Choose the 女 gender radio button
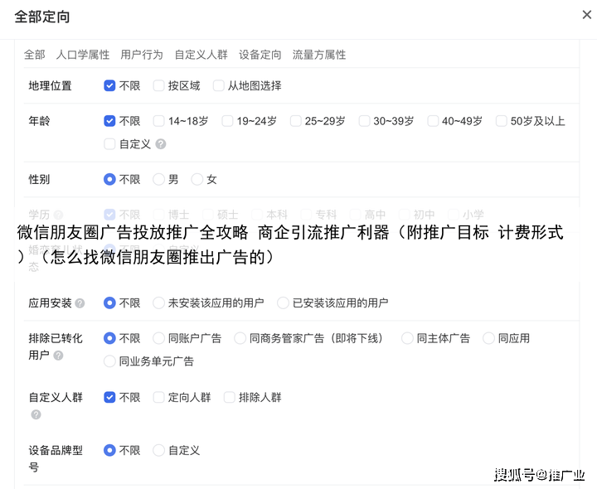Viewport: 597px width, 489px height. (197, 179)
